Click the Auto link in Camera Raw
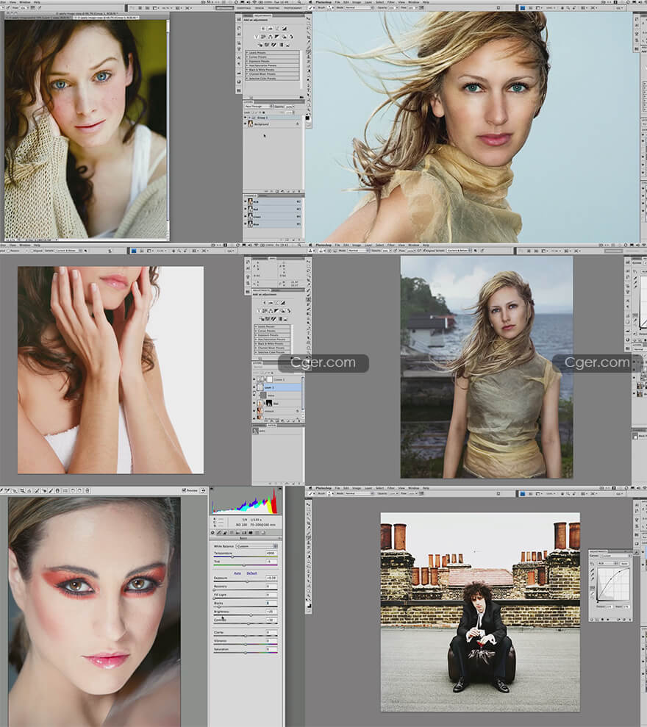Screen dimensions: 647x727 [x=237, y=573]
